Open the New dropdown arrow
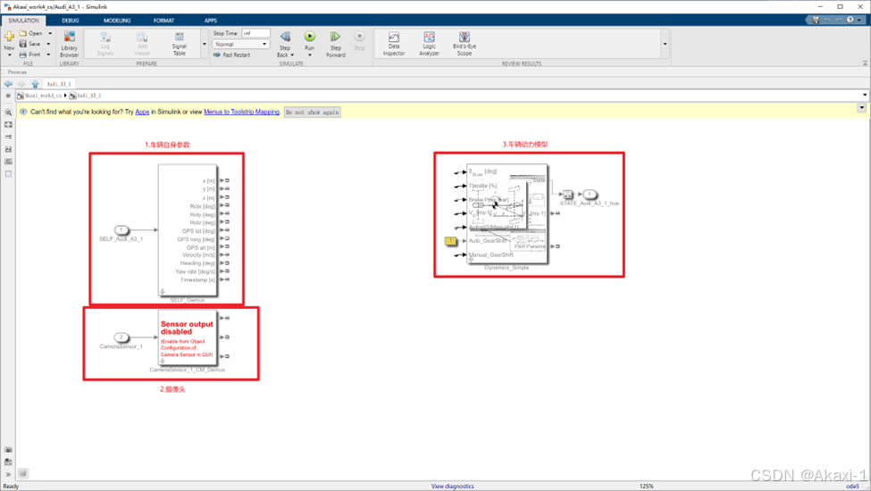The image size is (871, 491). 9,55
